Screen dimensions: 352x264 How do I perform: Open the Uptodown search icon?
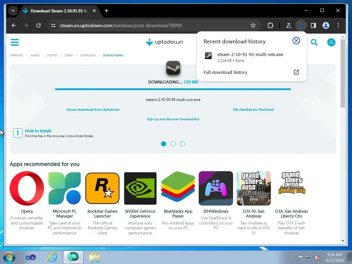point(314,42)
